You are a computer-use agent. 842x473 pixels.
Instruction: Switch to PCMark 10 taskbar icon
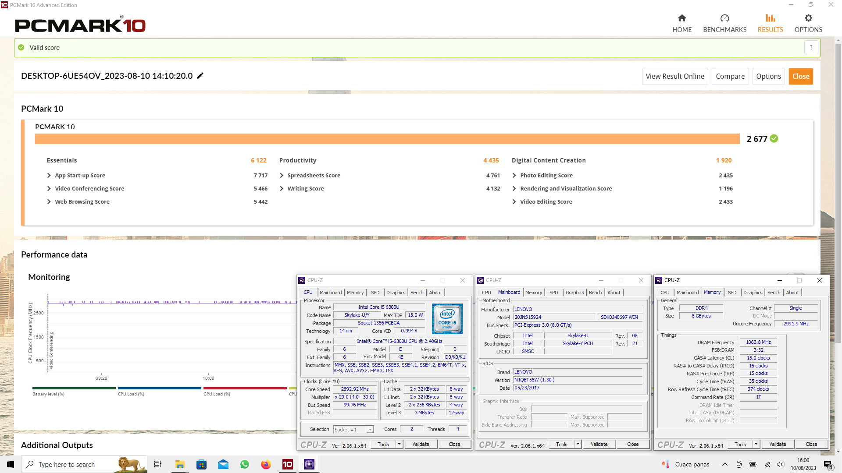pos(288,464)
